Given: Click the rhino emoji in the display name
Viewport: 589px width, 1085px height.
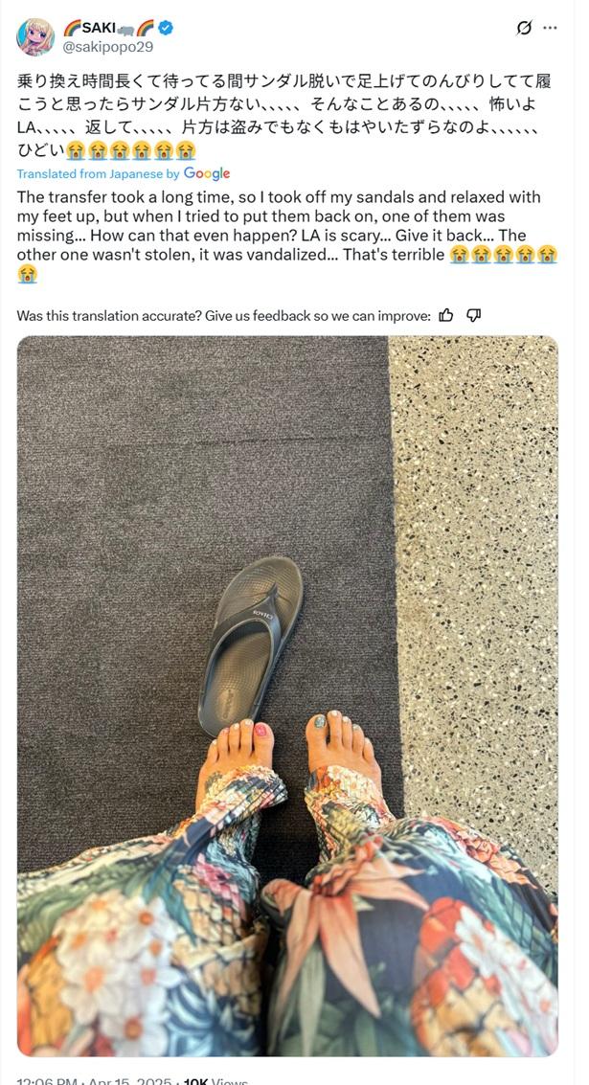Looking at the screenshot, I should pyautogui.click(x=125, y=29).
